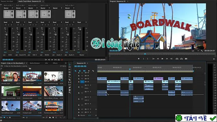Switch to Info tab
This screenshot has width=217, height=122.
coord(46,63)
